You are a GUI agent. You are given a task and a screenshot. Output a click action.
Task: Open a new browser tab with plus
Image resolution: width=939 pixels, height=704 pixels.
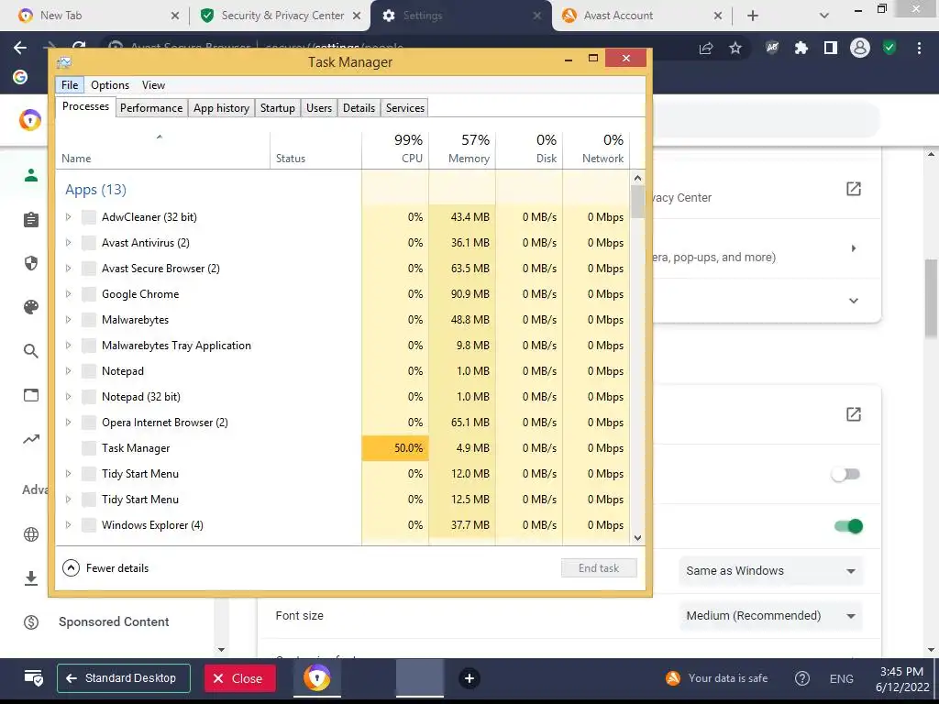pyautogui.click(x=753, y=16)
